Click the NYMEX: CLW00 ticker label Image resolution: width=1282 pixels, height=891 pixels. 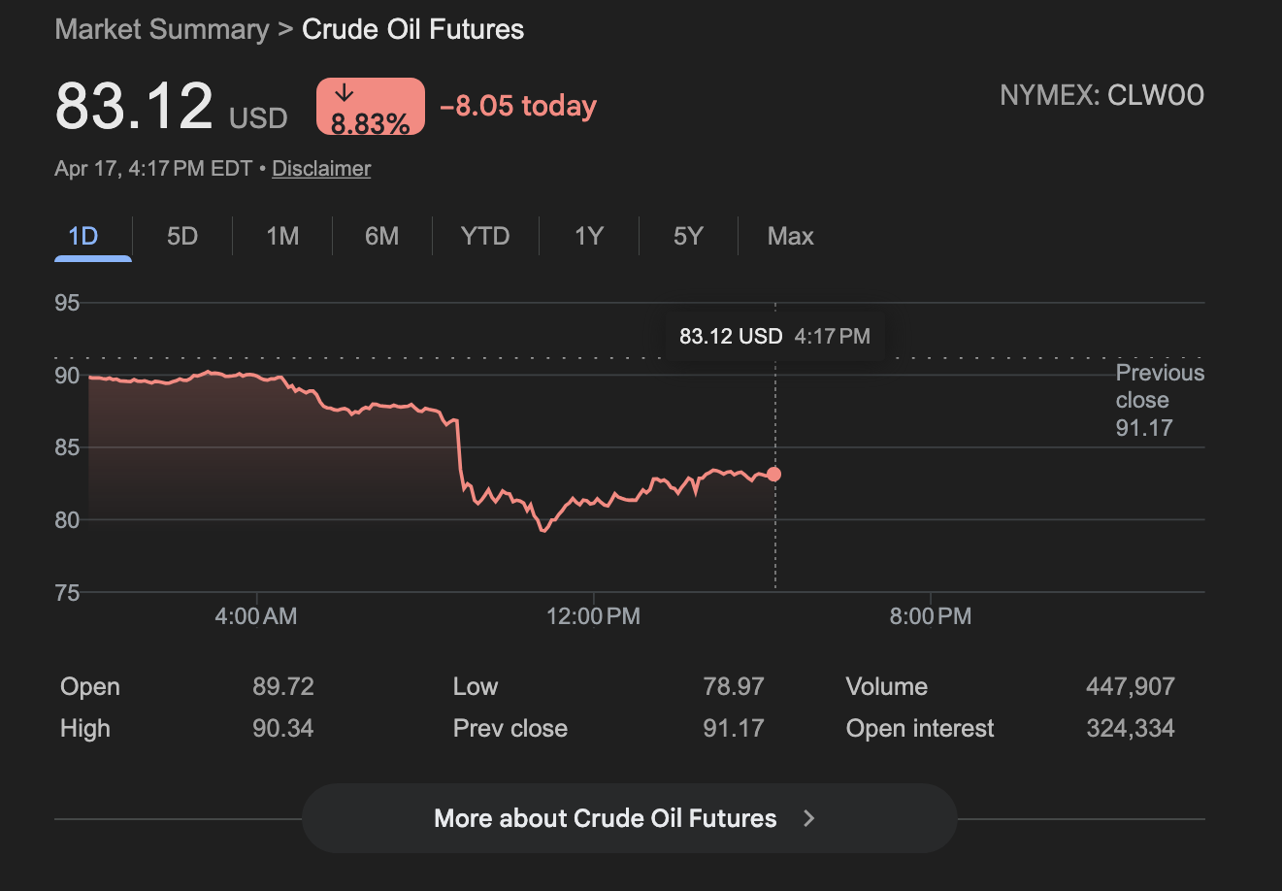pyautogui.click(x=1101, y=95)
